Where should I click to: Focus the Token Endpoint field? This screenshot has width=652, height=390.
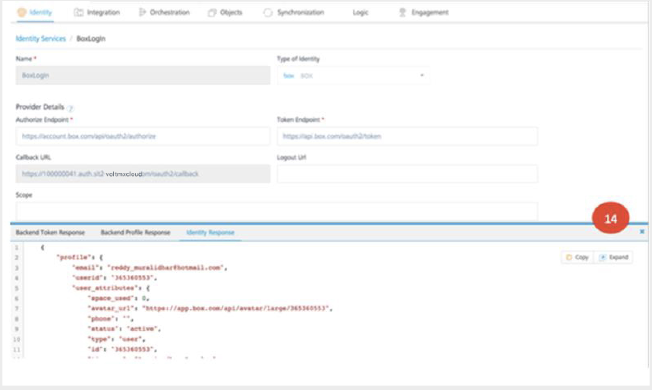[x=407, y=136]
